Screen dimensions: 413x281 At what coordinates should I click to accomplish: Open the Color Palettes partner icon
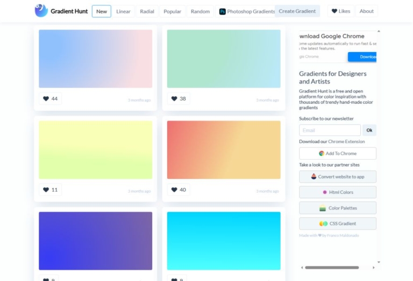click(x=323, y=208)
